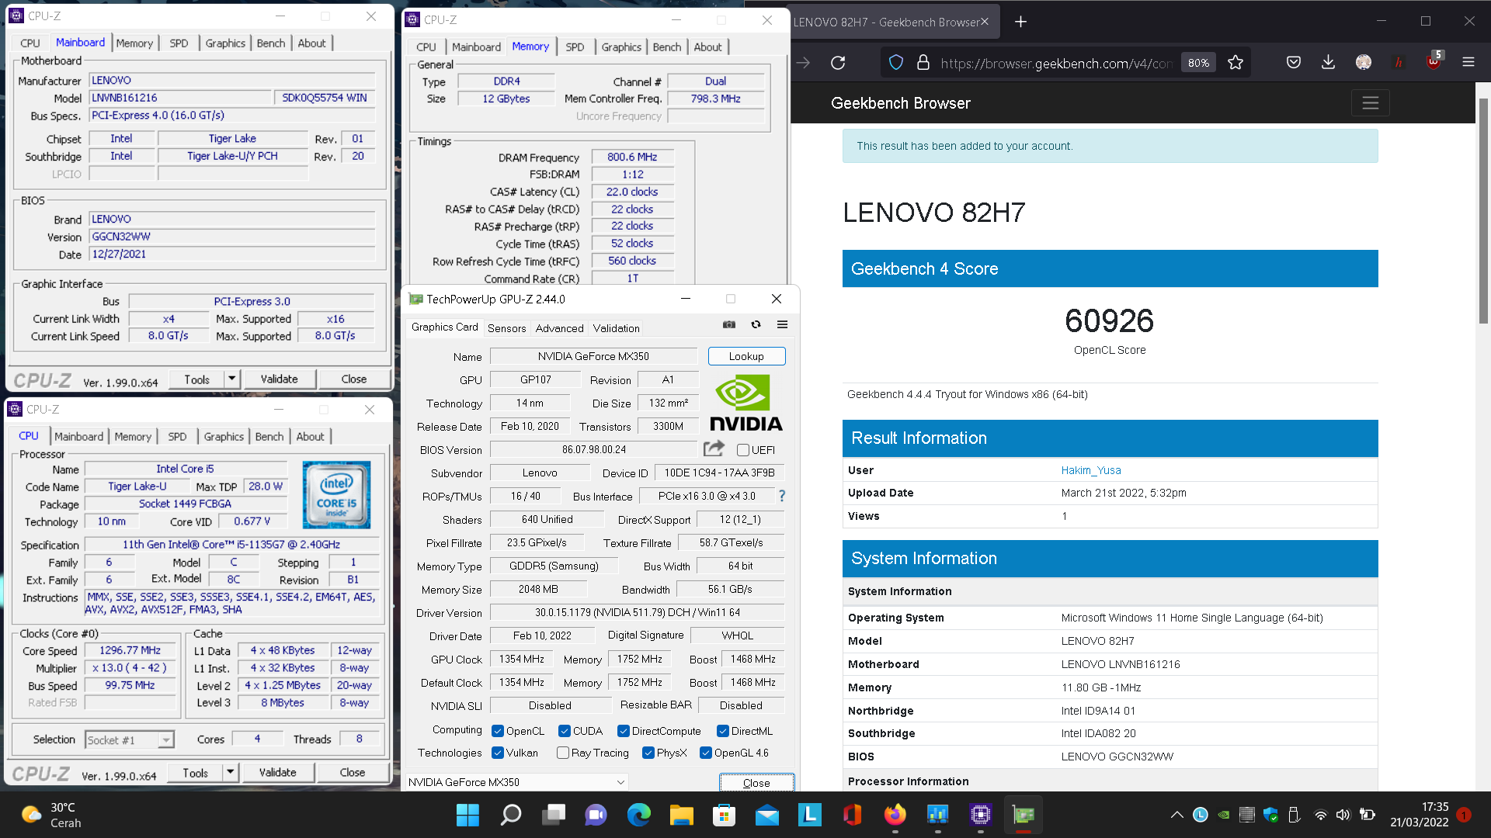Switch to Sensors tab in GPU-Z
The height and width of the screenshot is (838, 1491).
[x=506, y=328]
